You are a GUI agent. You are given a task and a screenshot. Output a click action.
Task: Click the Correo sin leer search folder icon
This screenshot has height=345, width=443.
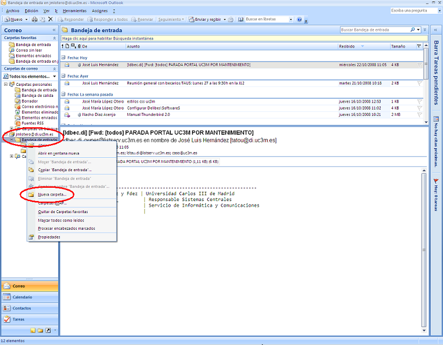point(12,50)
